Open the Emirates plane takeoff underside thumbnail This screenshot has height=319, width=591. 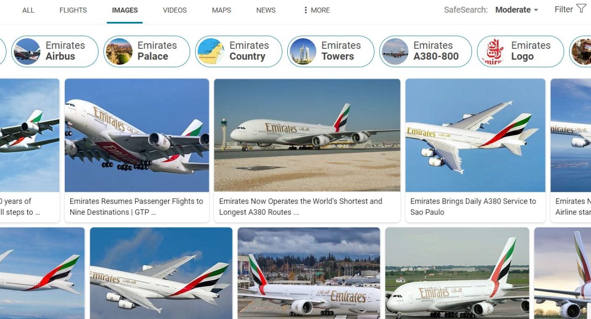tap(137, 135)
